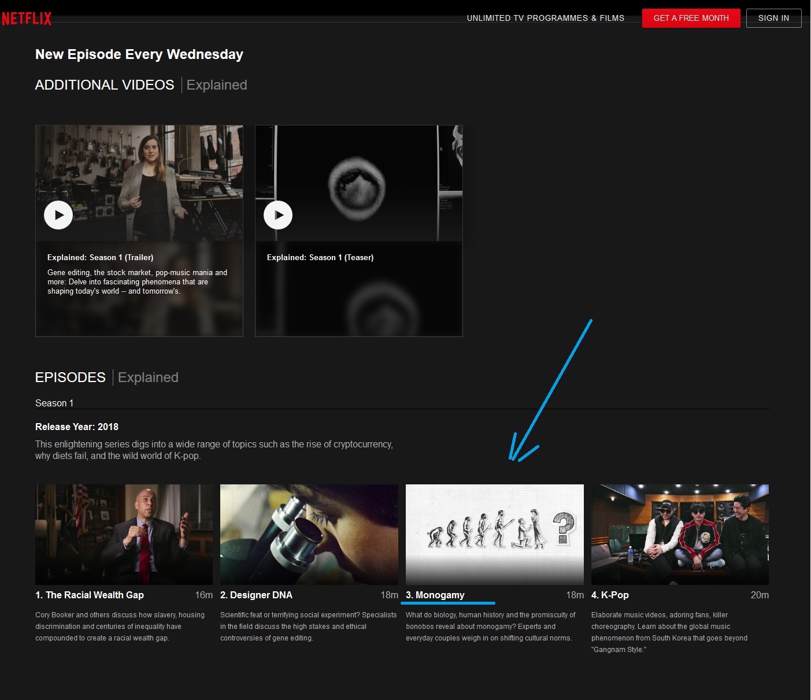Click the 'Season 1' label
Image resolution: width=811 pixels, height=700 pixels.
click(x=54, y=403)
